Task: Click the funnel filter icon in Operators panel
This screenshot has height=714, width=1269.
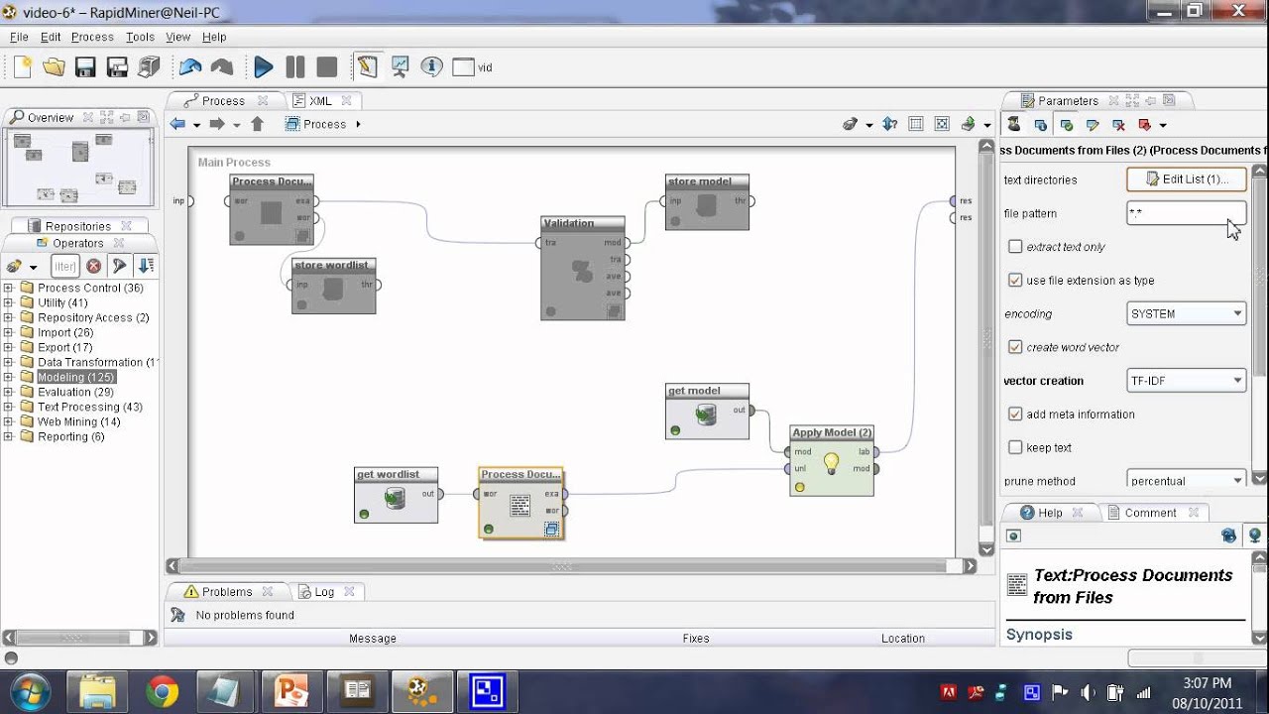Action: tap(120, 266)
